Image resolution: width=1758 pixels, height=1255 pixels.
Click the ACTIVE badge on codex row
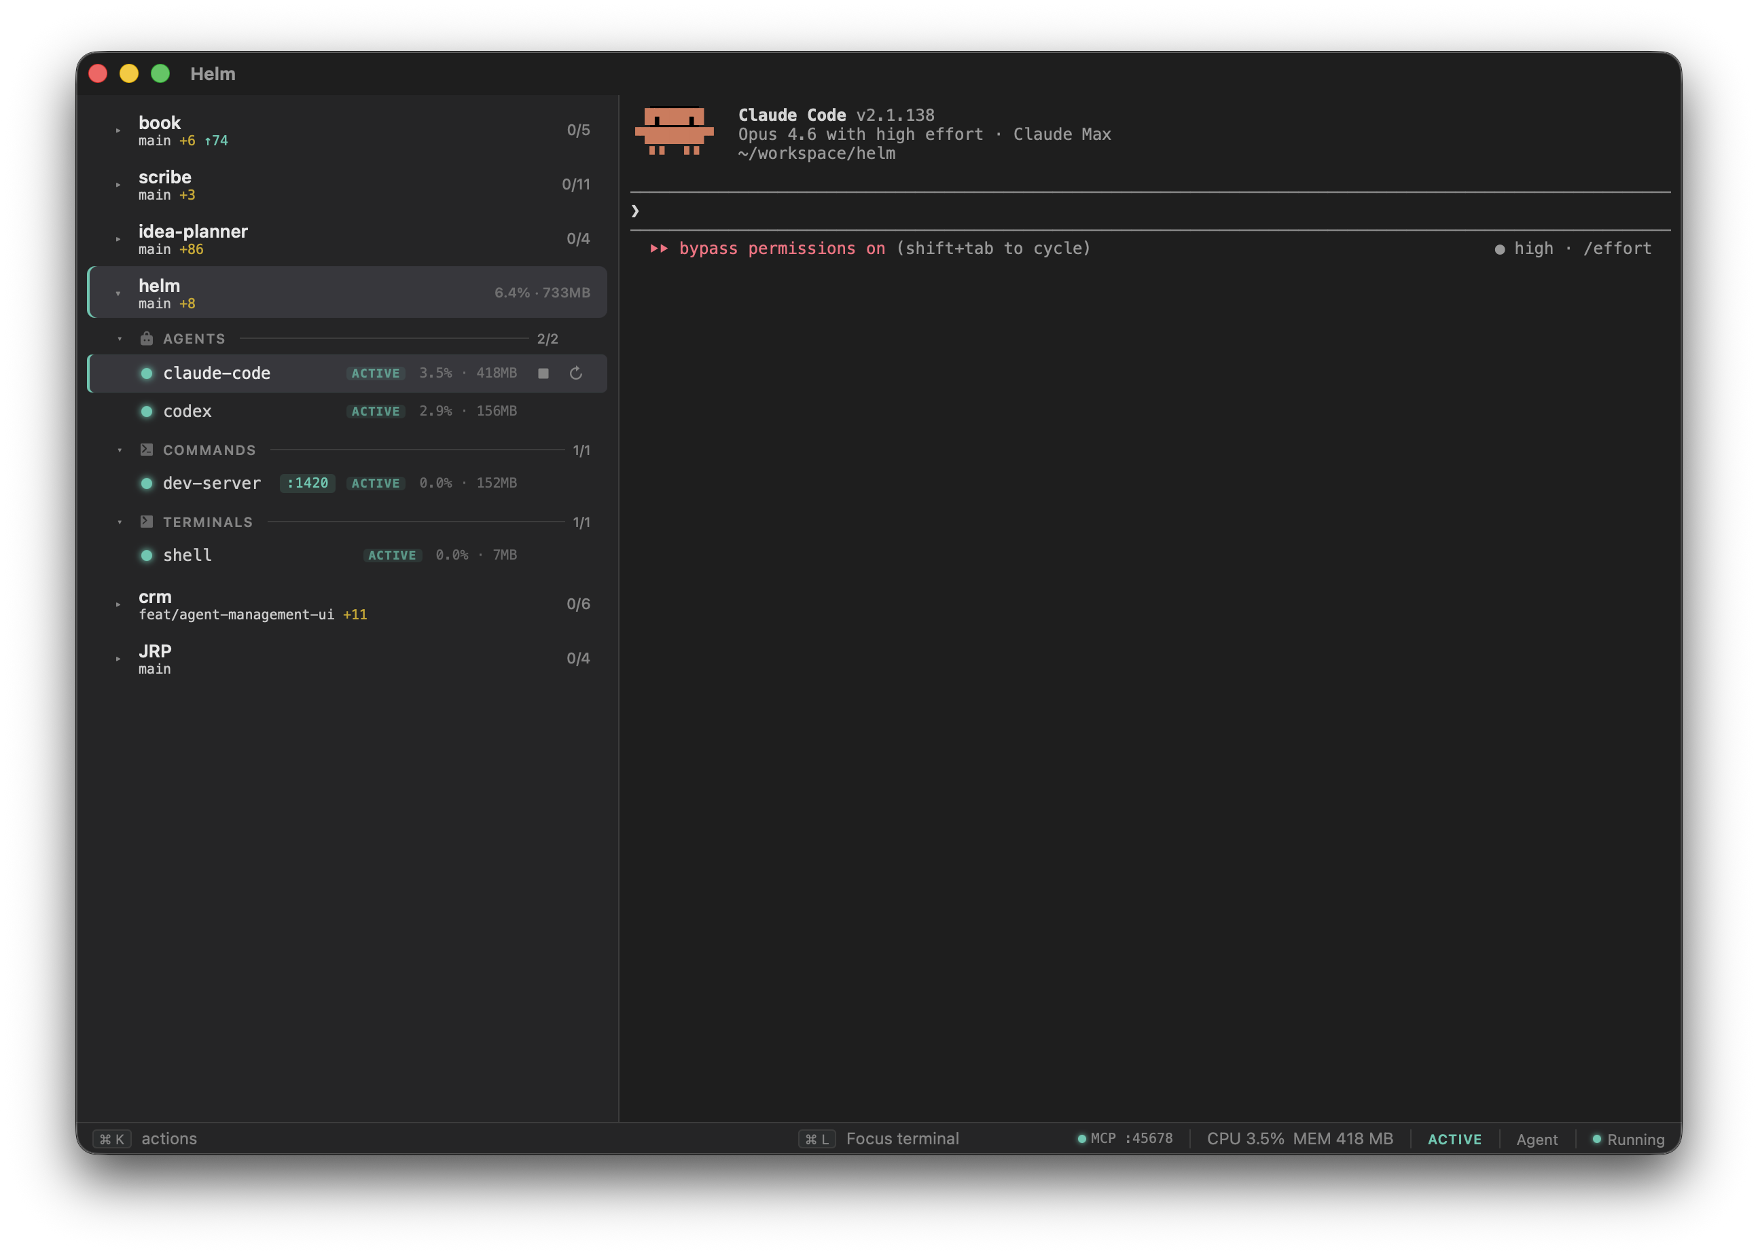376,411
